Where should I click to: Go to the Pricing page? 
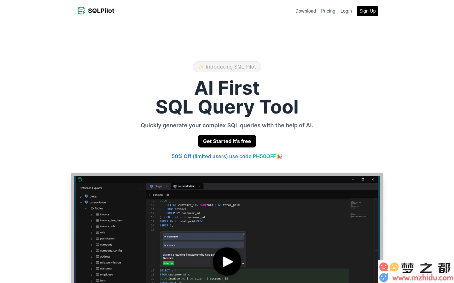click(x=328, y=11)
